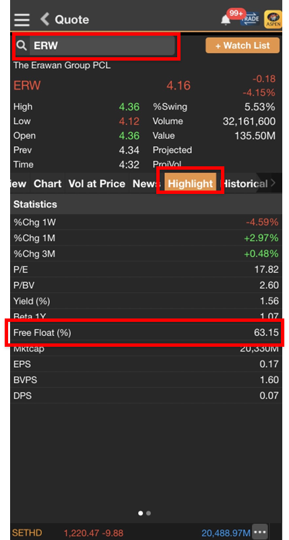This screenshot has height=540, width=289.
Task: Tap the Free Float (%) row
Action: tap(145, 333)
